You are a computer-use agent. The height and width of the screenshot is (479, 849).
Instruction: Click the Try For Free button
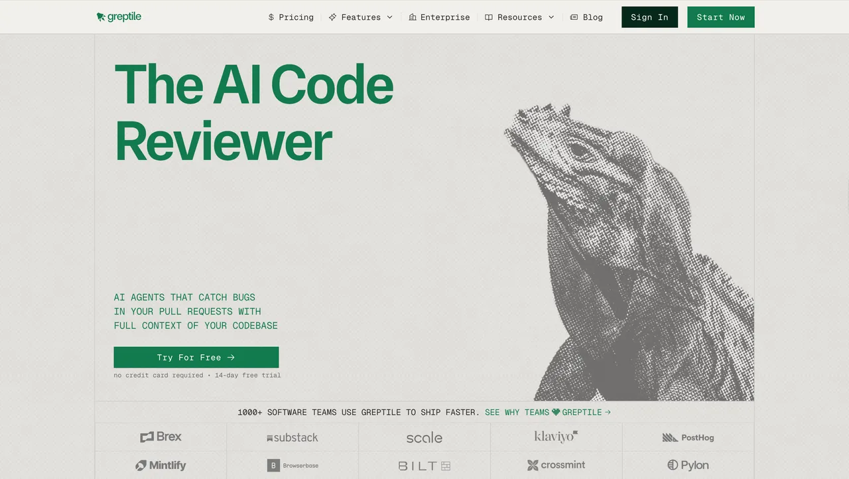click(196, 357)
